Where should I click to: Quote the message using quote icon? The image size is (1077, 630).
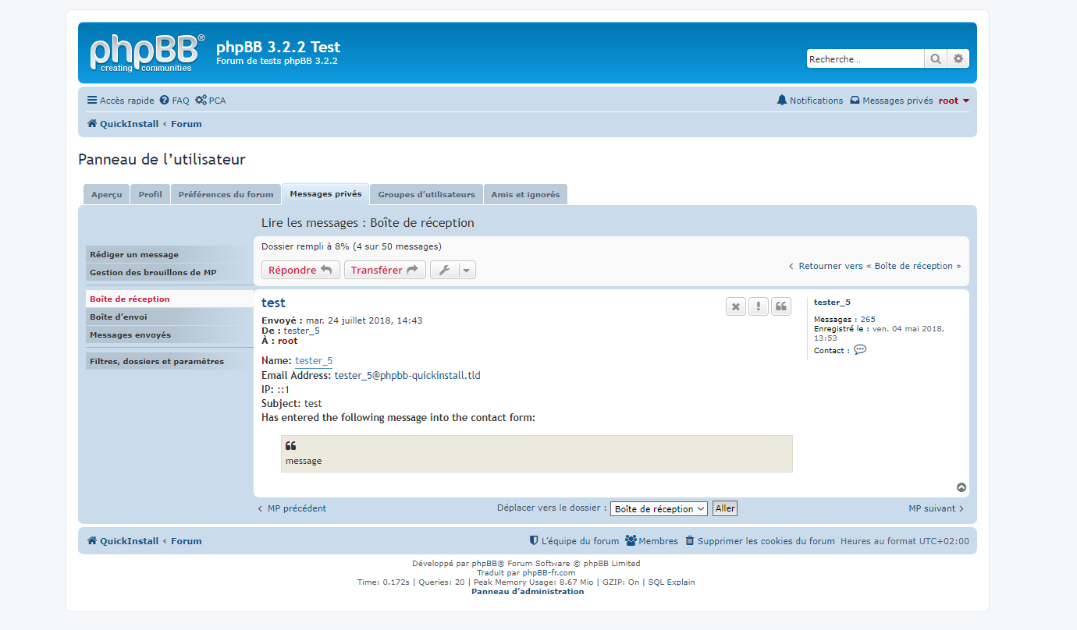click(x=780, y=306)
